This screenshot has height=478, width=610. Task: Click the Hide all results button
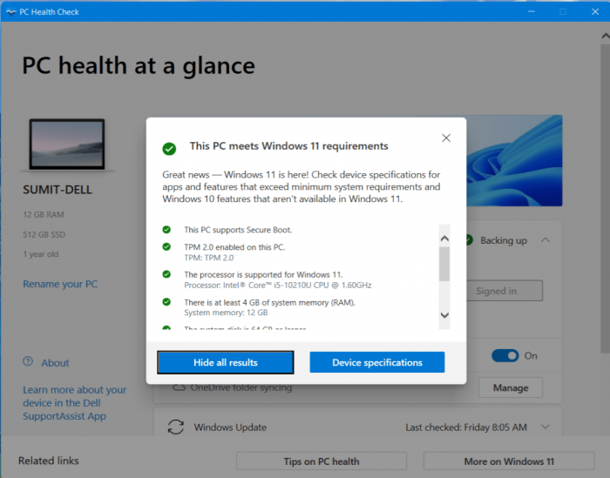(225, 362)
